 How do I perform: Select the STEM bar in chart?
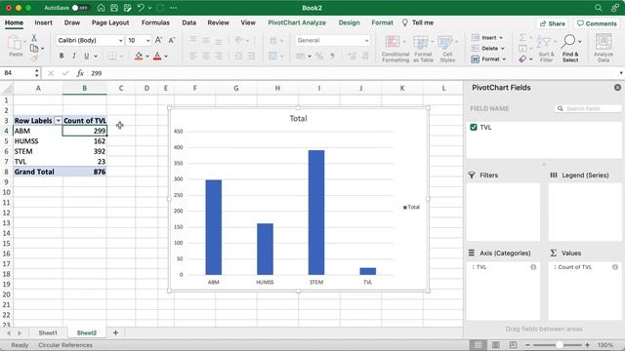316,213
